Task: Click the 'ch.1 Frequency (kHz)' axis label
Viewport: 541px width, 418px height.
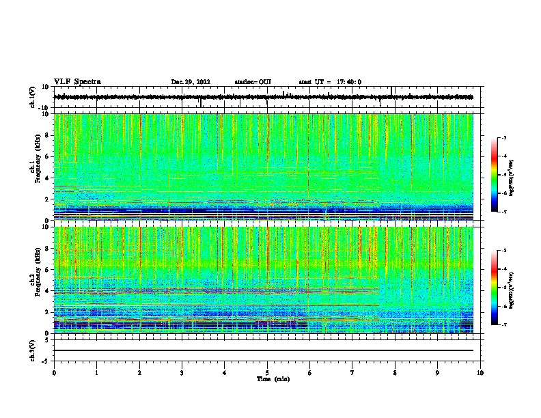Action: [36, 159]
